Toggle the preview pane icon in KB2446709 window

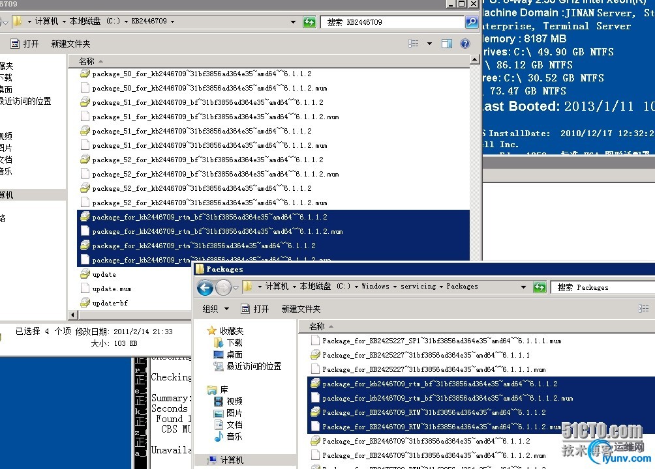pos(446,44)
